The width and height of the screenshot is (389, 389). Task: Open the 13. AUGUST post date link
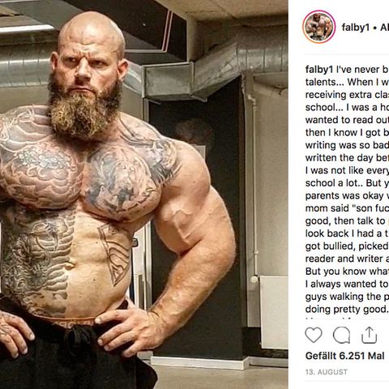[327, 372]
